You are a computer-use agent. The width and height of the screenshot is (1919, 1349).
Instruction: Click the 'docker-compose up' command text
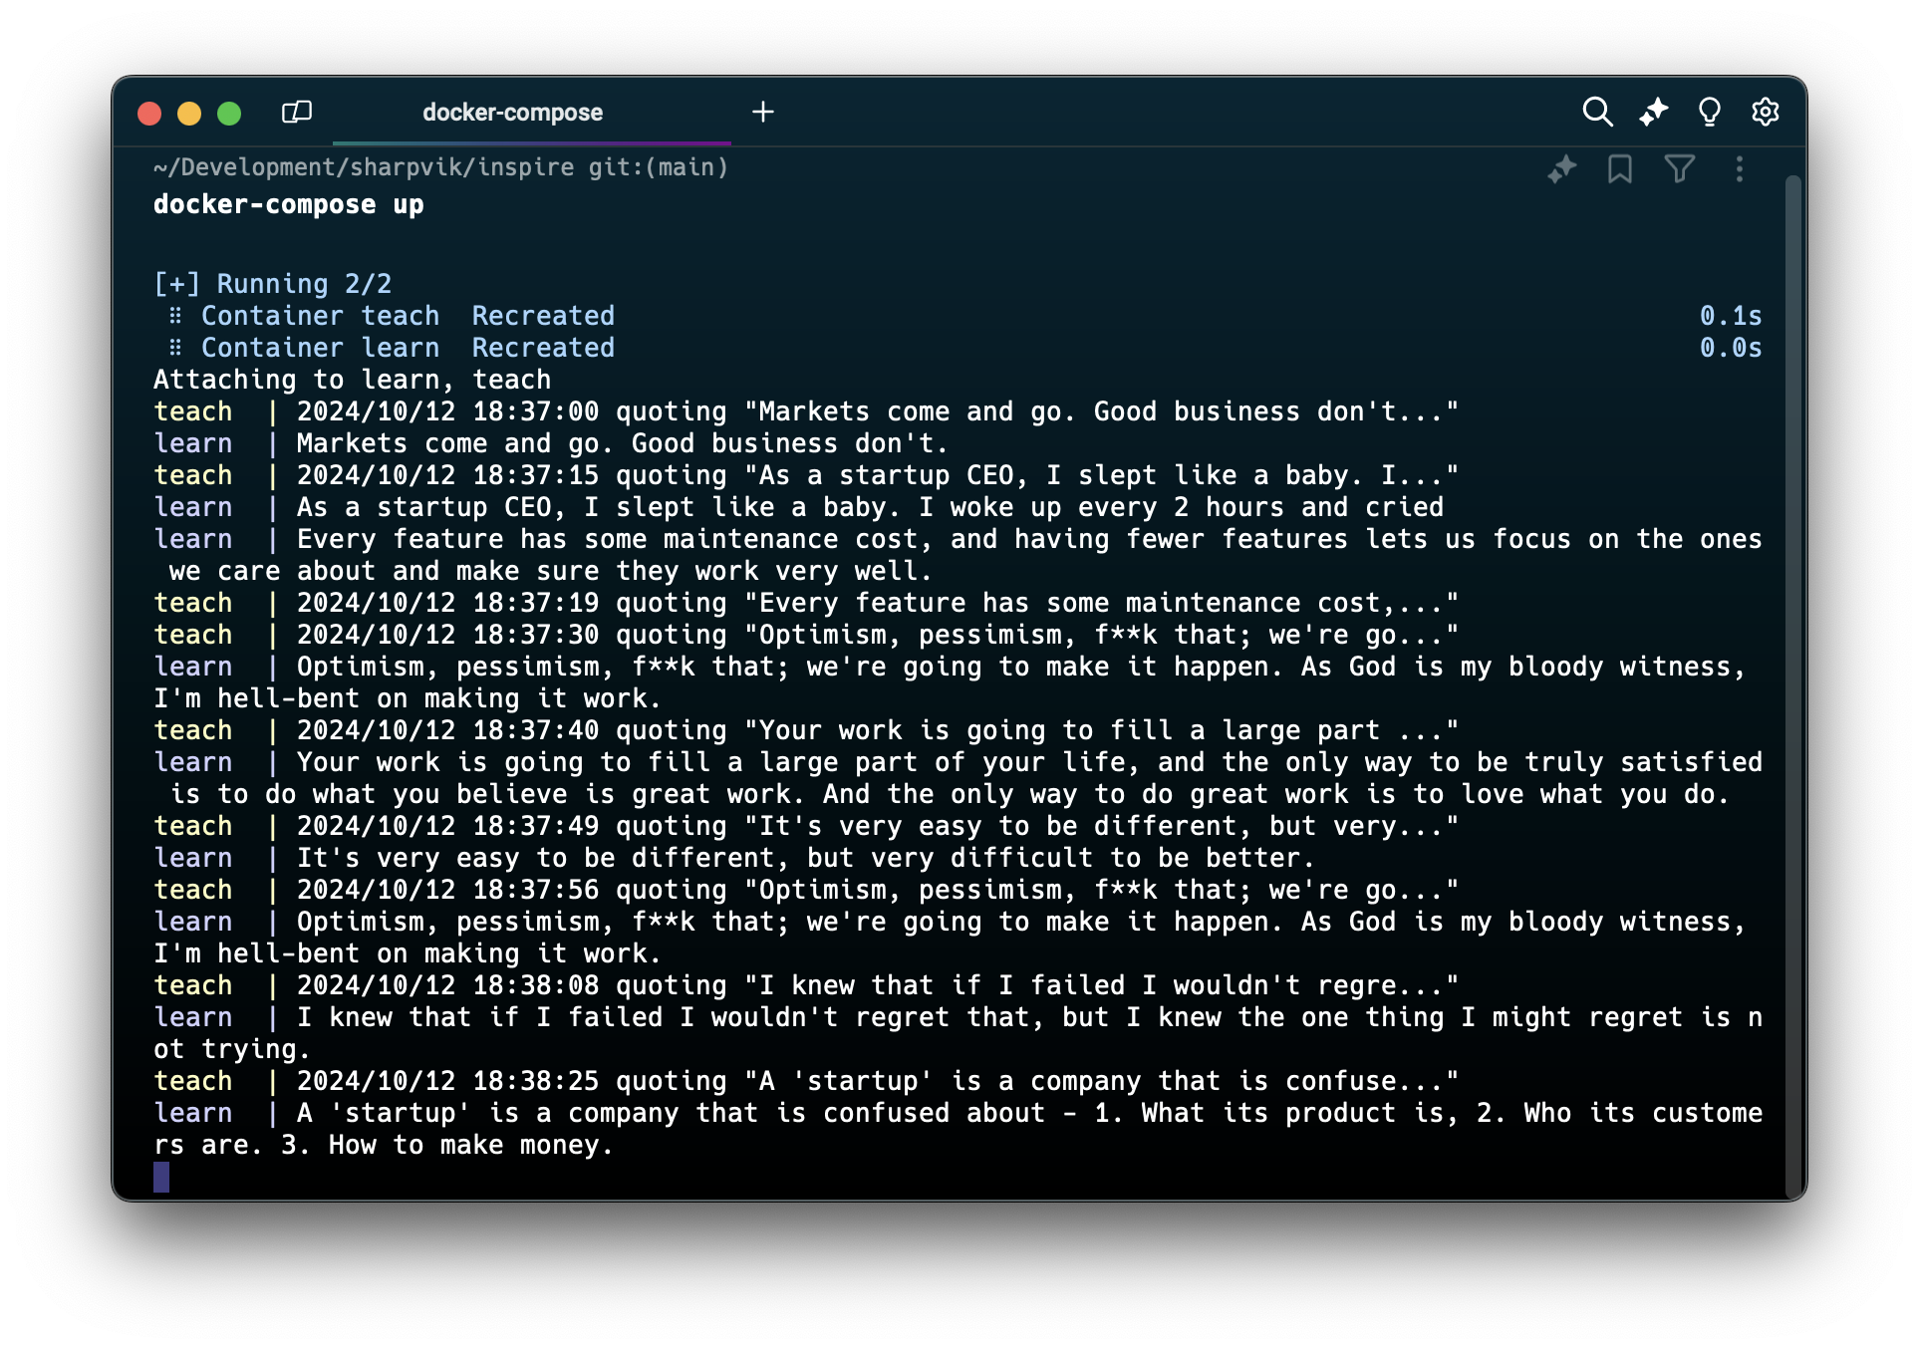(289, 204)
